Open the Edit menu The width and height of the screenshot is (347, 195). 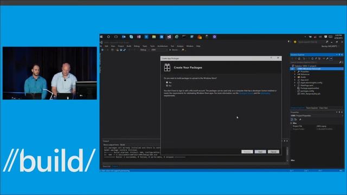point(106,46)
